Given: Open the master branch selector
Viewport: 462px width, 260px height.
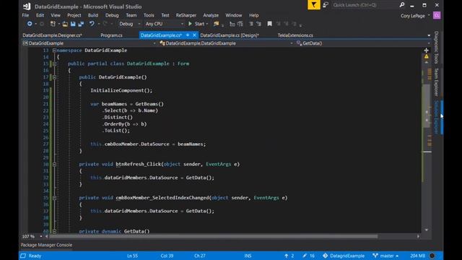Looking at the screenshot, I should coord(385,256).
